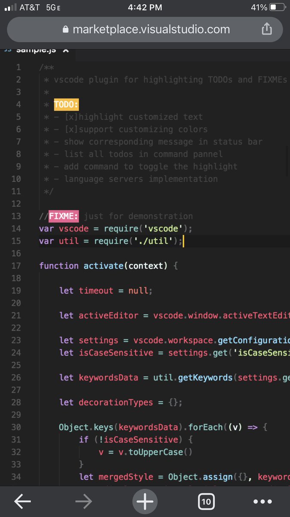Tap the marketplace.visualstudio.com address field
Viewport: 290px width, 517px height.
[145, 29]
